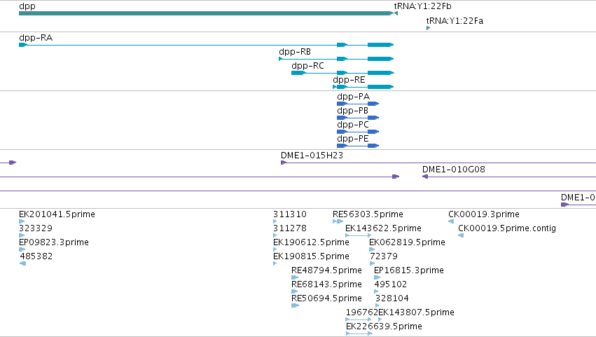This screenshot has width=596, height=337.
Task: Select dpp-RB start arrow glyph
Action: (281, 59)
